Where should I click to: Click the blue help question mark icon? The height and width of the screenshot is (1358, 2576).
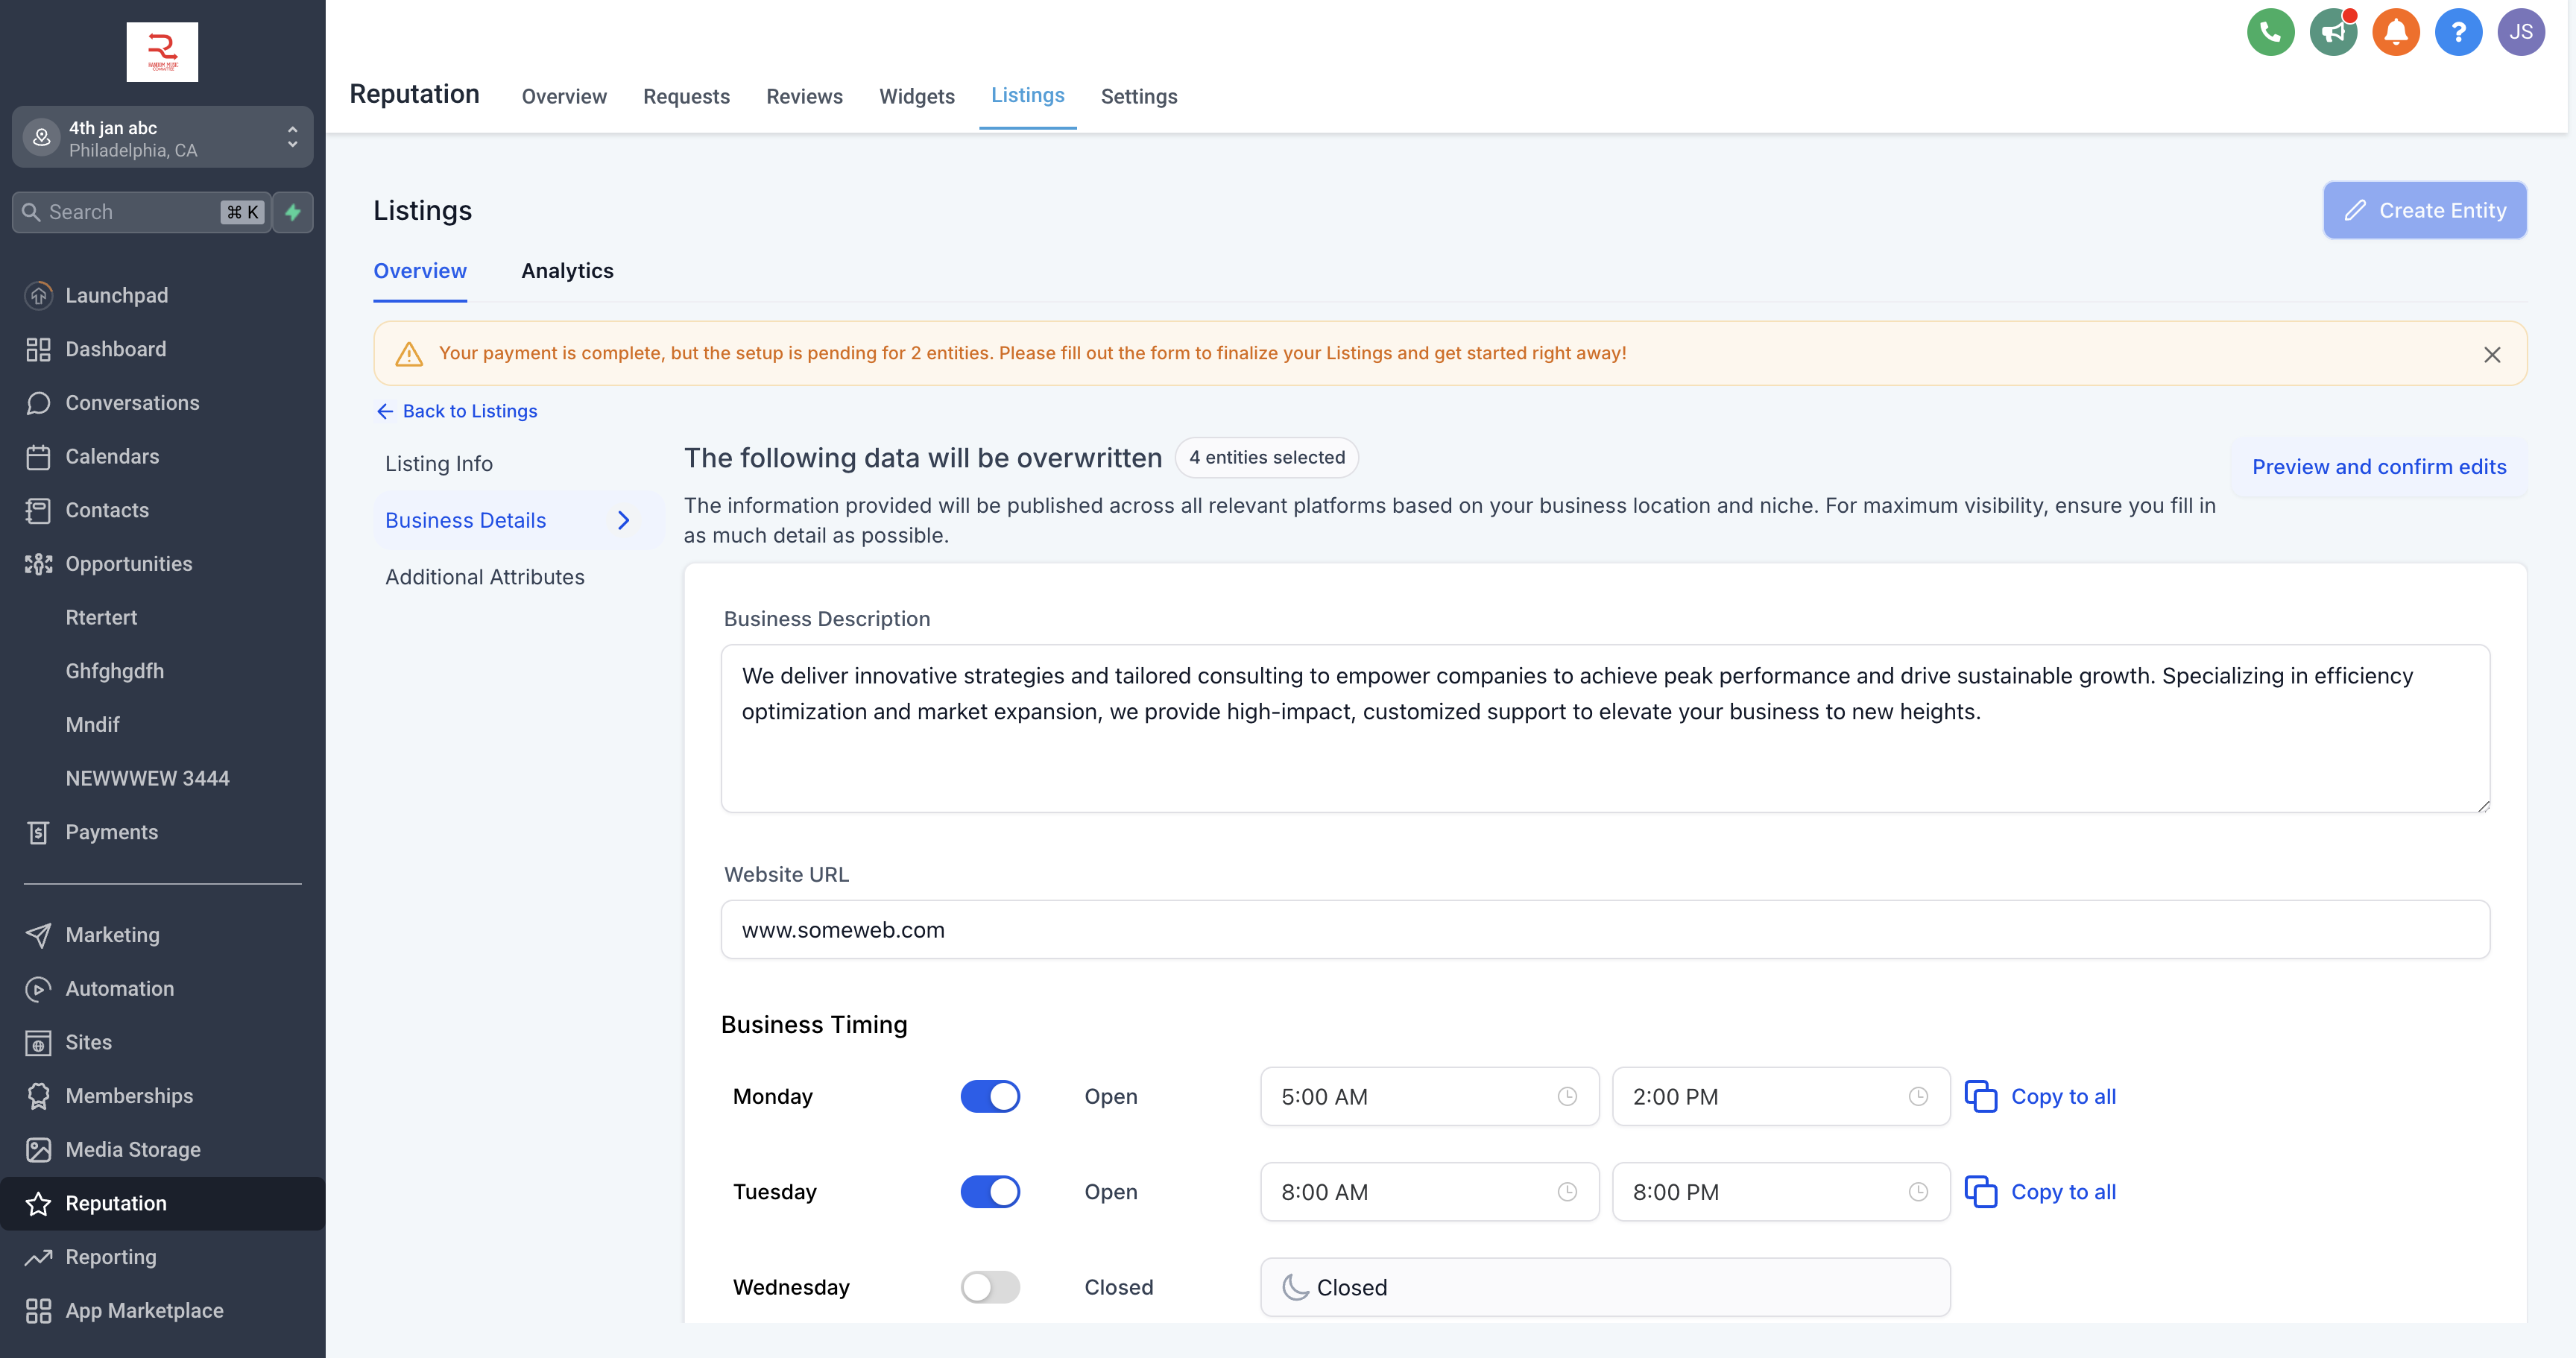[2458, 32]
